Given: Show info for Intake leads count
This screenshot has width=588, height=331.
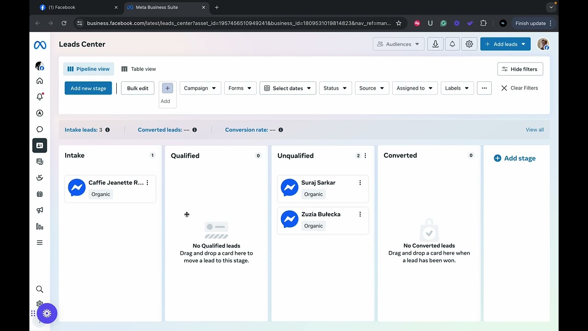Looking at the screenshot, I should point(107,130).
